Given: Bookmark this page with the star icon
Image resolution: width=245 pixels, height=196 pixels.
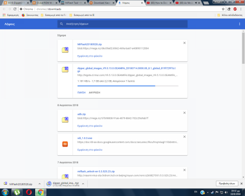Looking at the screenshot, I should point(223,9).
